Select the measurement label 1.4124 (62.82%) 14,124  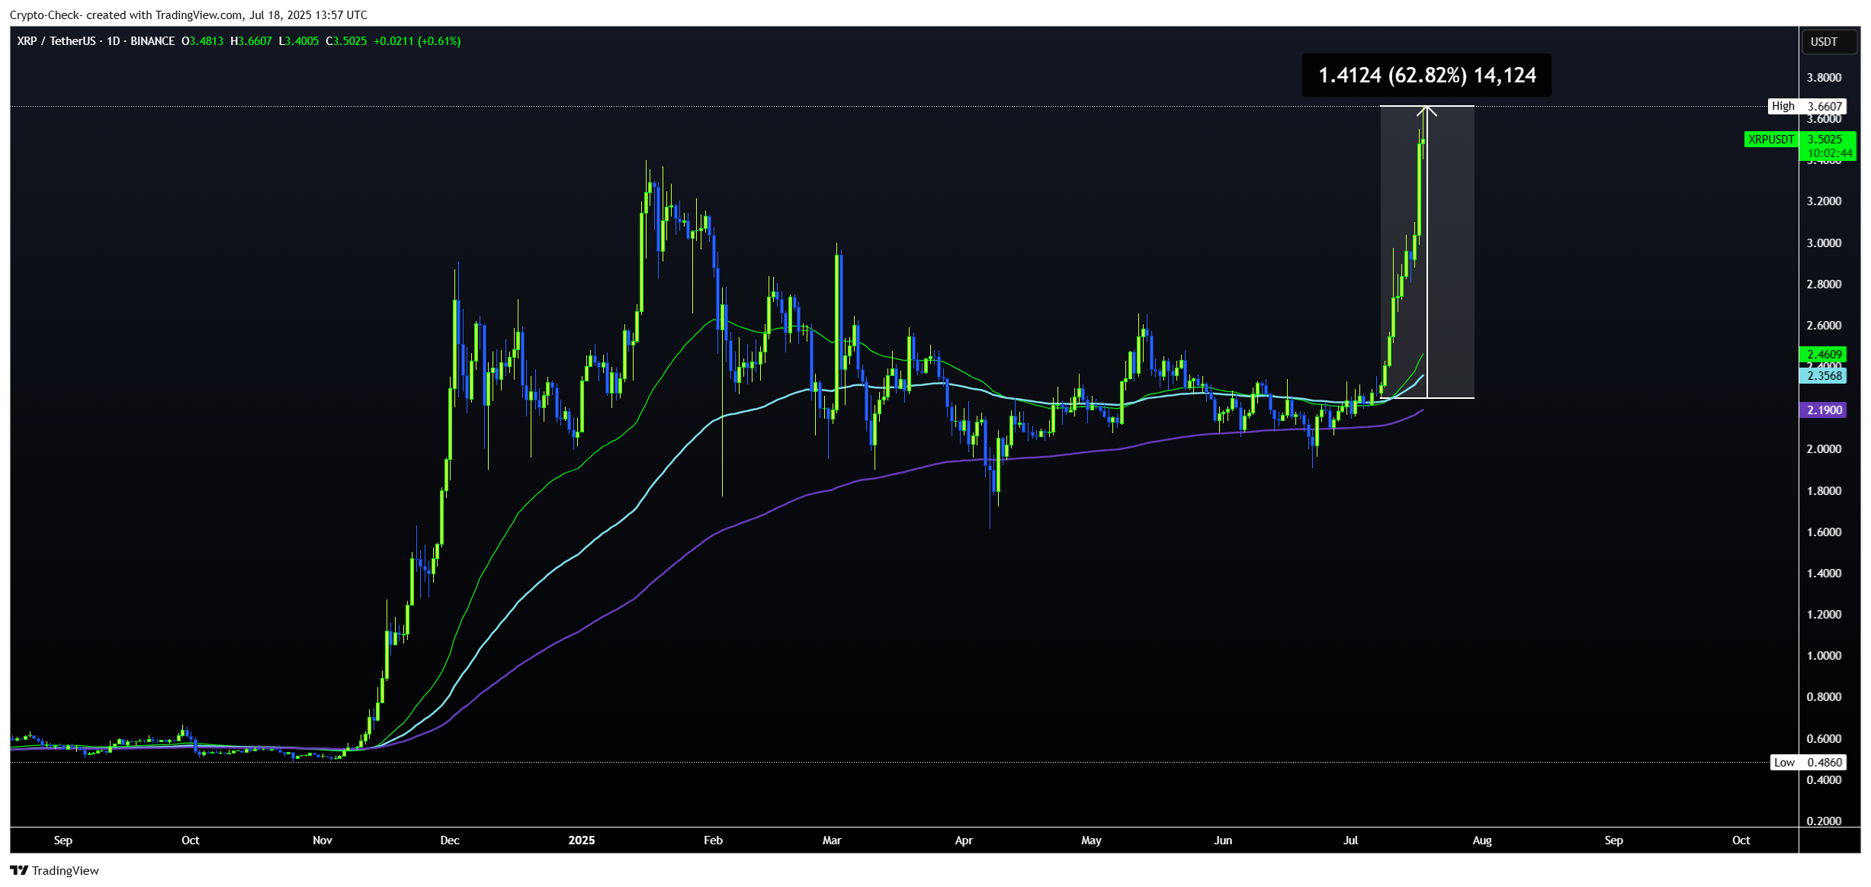click(1427, 75)
